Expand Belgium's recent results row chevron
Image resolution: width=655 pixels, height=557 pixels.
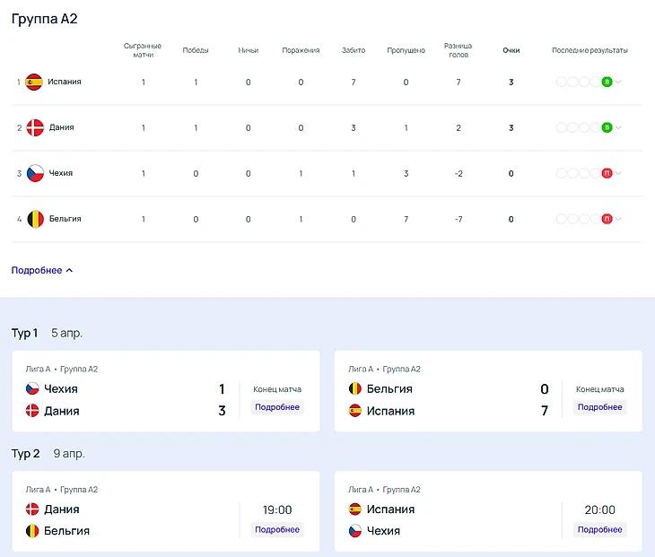(618, 219)
